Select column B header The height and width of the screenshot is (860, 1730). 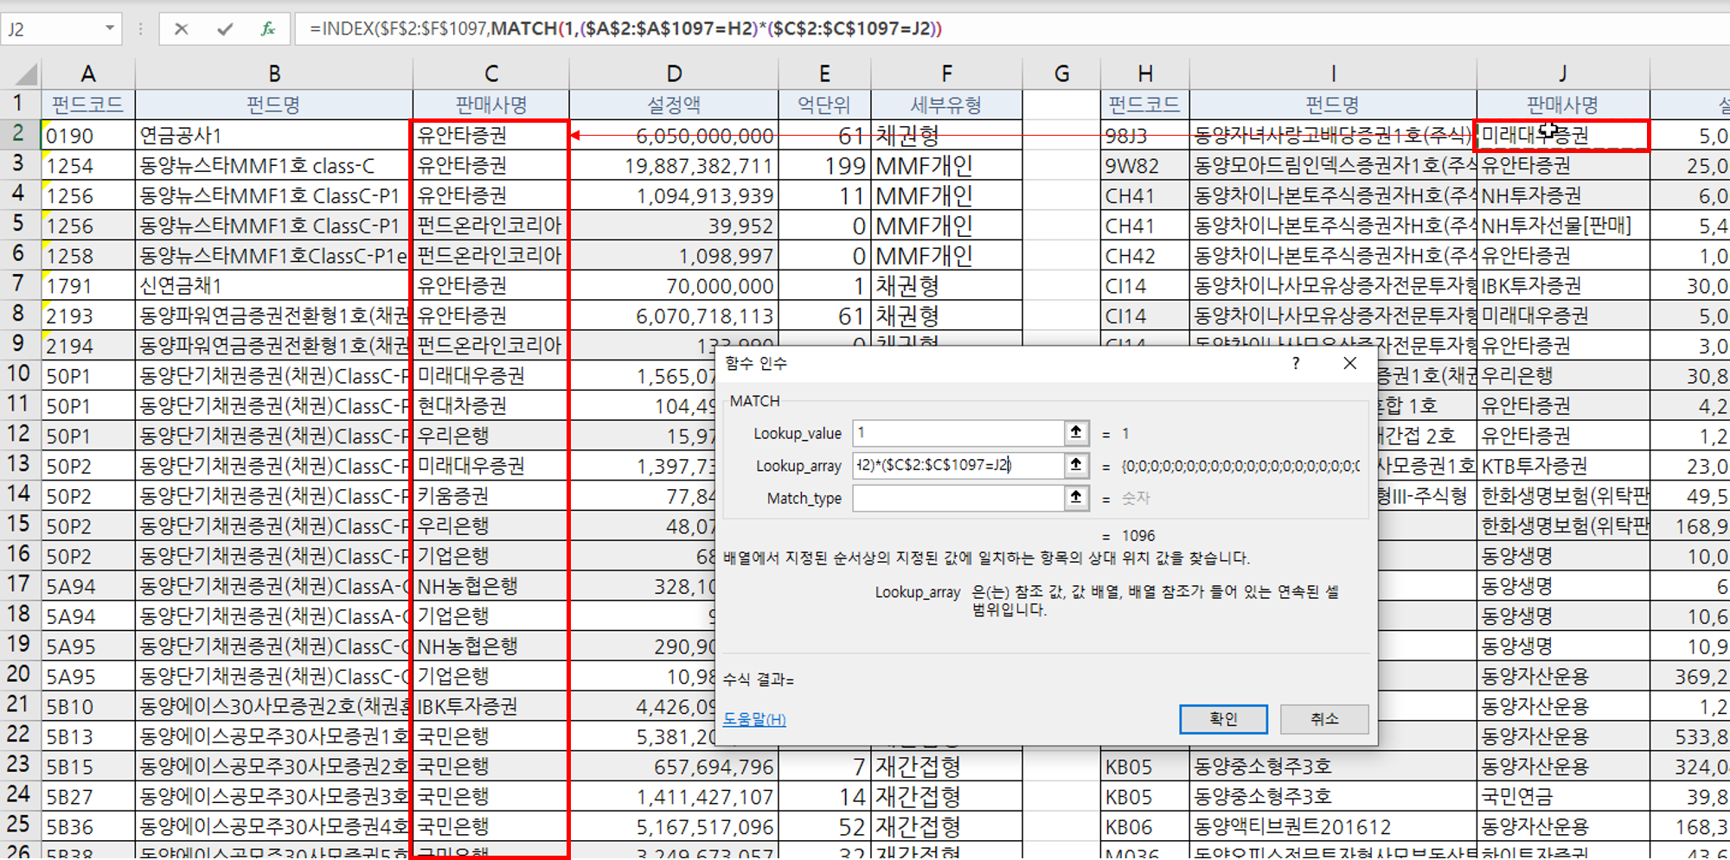(x=274, y=73)
